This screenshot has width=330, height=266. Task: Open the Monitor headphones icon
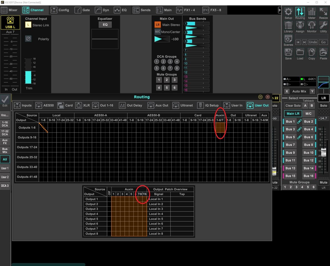pos(312,25)
